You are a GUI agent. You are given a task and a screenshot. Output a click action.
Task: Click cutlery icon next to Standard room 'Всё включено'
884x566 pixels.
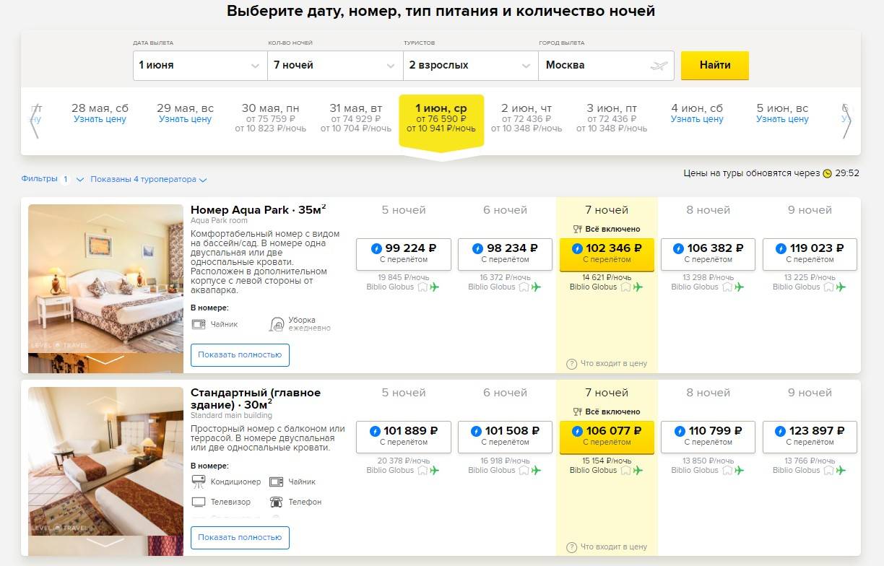click(x=577, y=412)
